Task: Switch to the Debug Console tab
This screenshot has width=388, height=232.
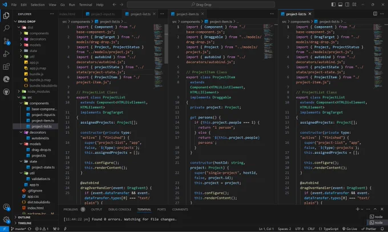Action: pos(119,209)
